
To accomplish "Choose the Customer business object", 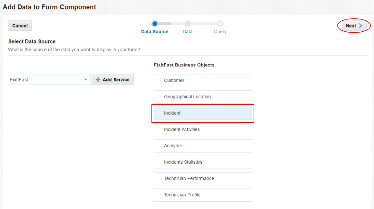I will click(x=203, y=81).
